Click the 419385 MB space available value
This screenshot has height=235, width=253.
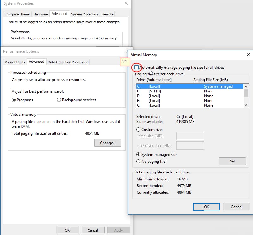[185, 122]
